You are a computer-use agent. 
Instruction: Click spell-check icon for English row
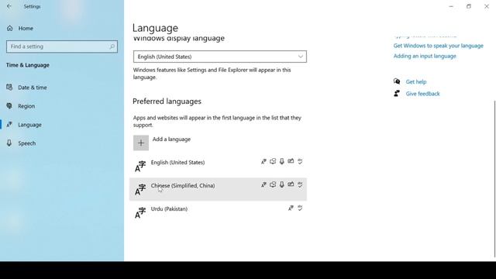point(300,161)
